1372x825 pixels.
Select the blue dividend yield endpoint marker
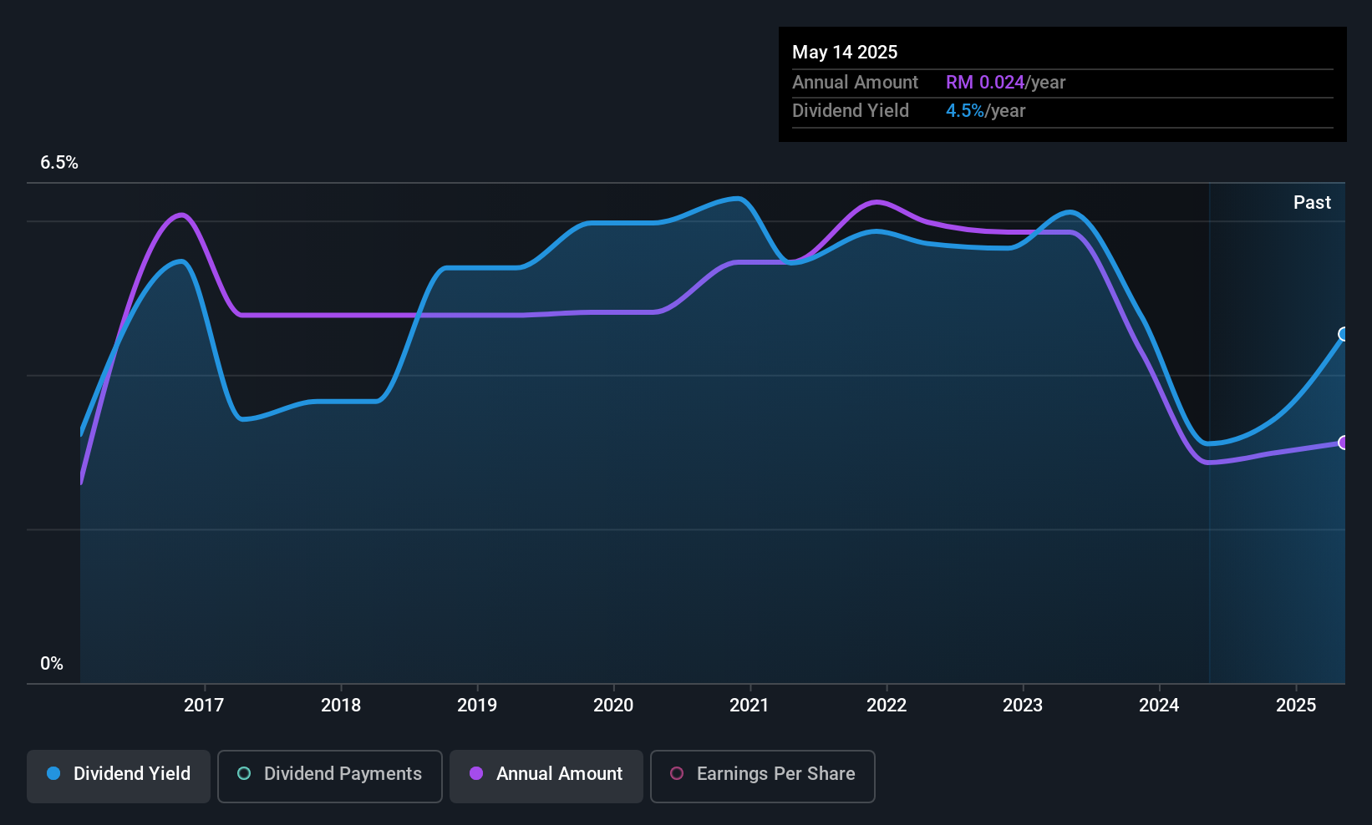click(x=1344, y=334)
